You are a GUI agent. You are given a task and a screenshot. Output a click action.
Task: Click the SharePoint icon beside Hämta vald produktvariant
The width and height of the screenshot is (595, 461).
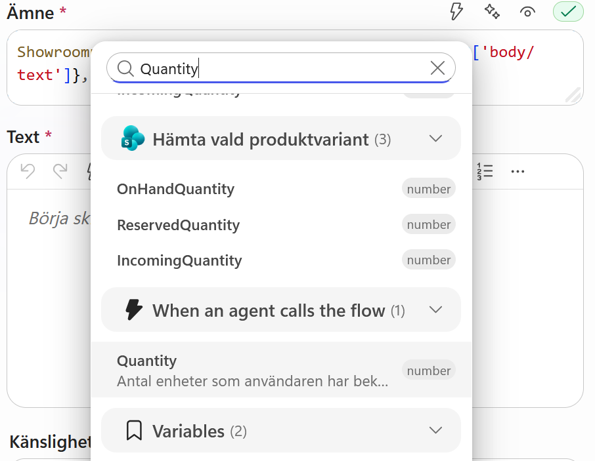coord(133,138)
